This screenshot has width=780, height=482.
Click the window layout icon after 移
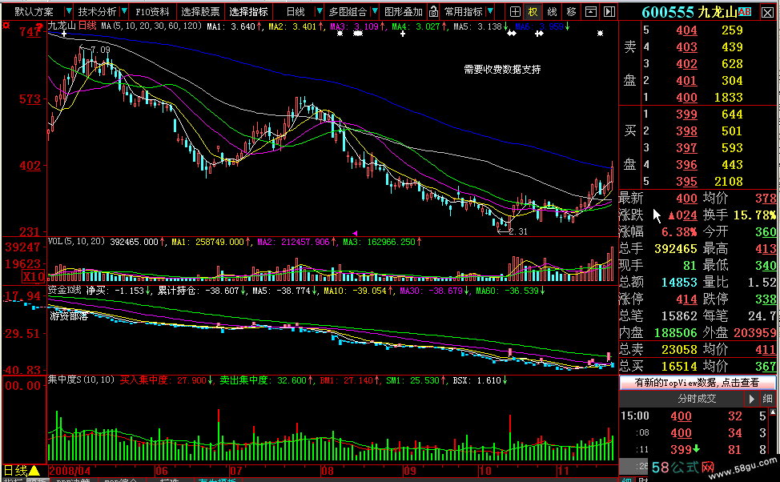(x=590, y=11)
